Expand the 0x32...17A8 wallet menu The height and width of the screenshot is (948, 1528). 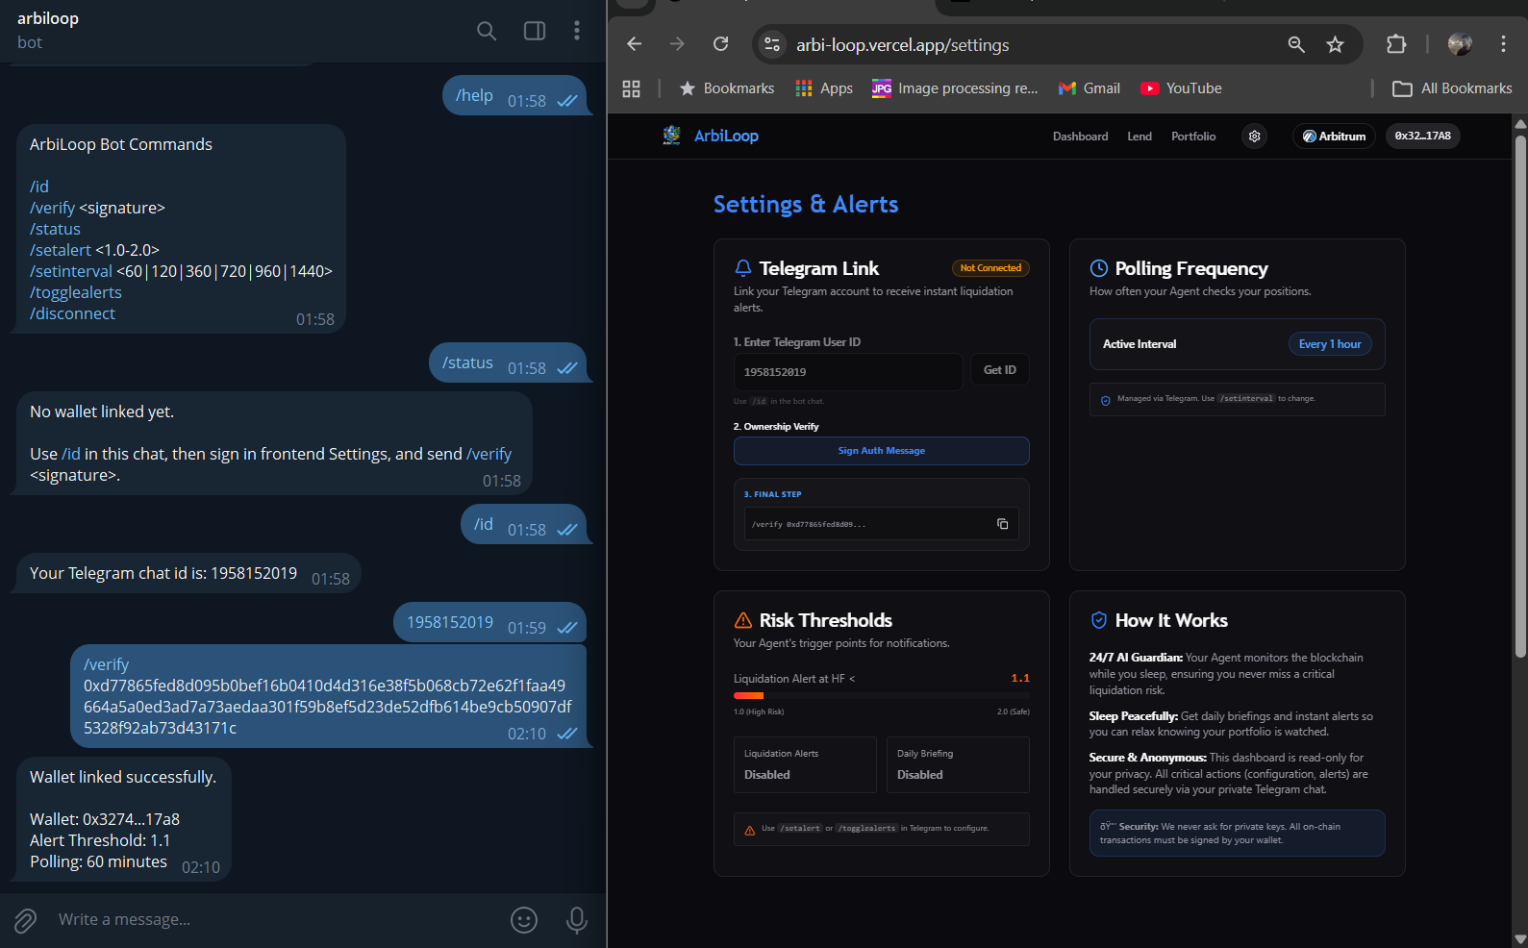(x=1422, y=137)
